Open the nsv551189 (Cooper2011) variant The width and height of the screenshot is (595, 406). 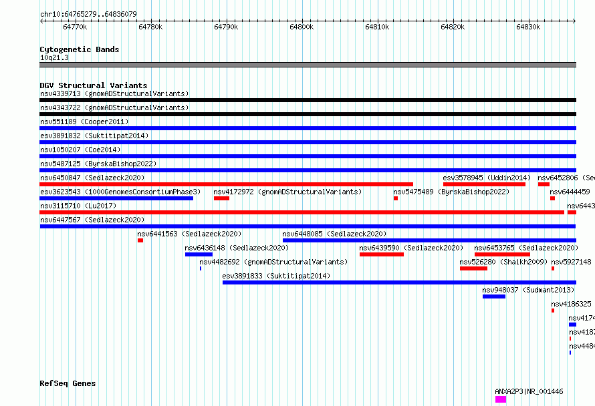point(84,122)
